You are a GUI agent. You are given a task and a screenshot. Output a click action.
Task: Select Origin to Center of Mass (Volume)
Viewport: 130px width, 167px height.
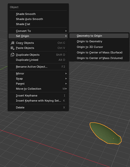click(99, 58)
